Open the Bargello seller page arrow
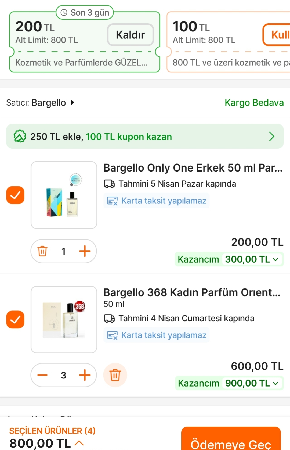The image size is (290, 450). (72, 102)
